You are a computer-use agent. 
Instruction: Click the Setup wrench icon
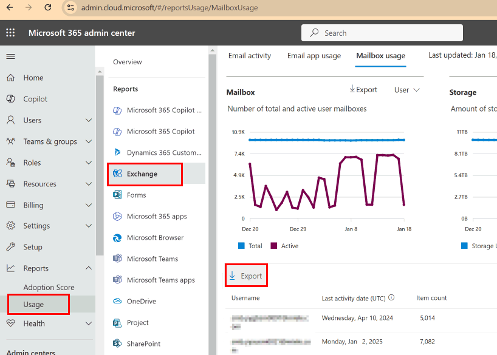pos(11,247)
